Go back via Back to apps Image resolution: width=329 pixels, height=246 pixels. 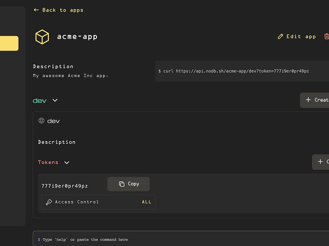click(59, 10)
